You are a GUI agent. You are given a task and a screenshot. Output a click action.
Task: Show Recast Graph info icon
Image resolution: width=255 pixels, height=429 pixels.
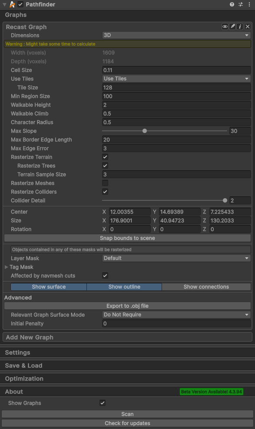pos(240,27)
